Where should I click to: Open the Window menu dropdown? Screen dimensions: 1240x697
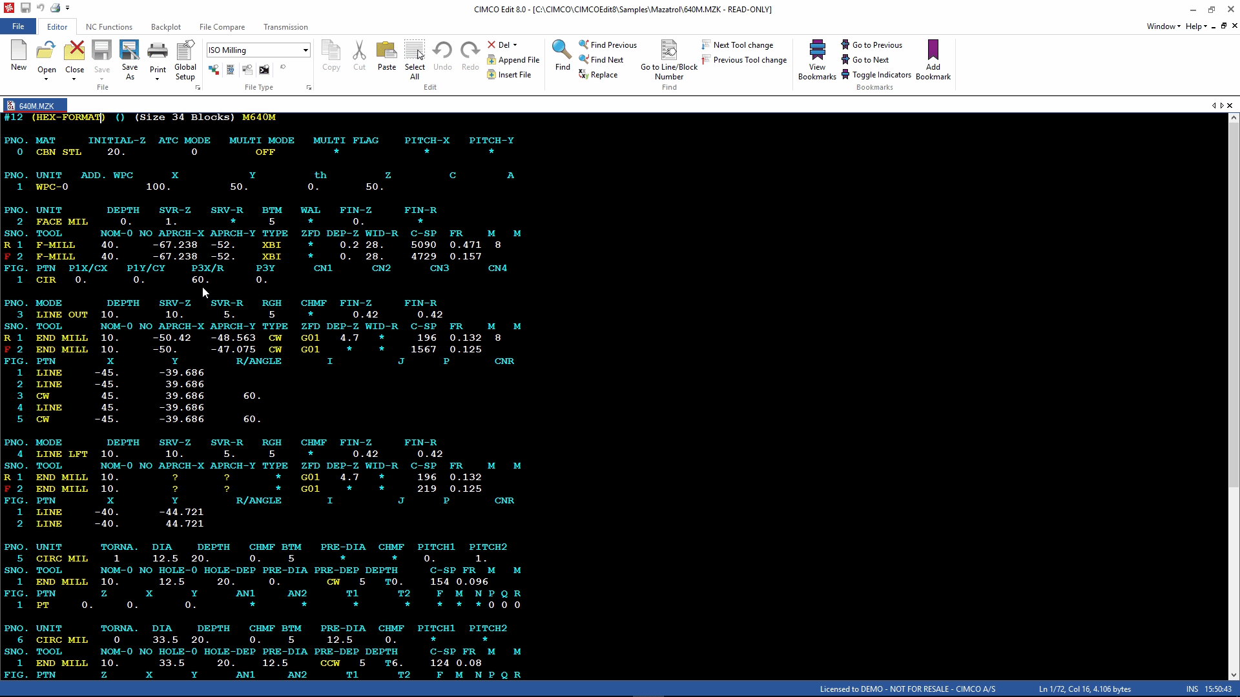(x=1163, y=26)
